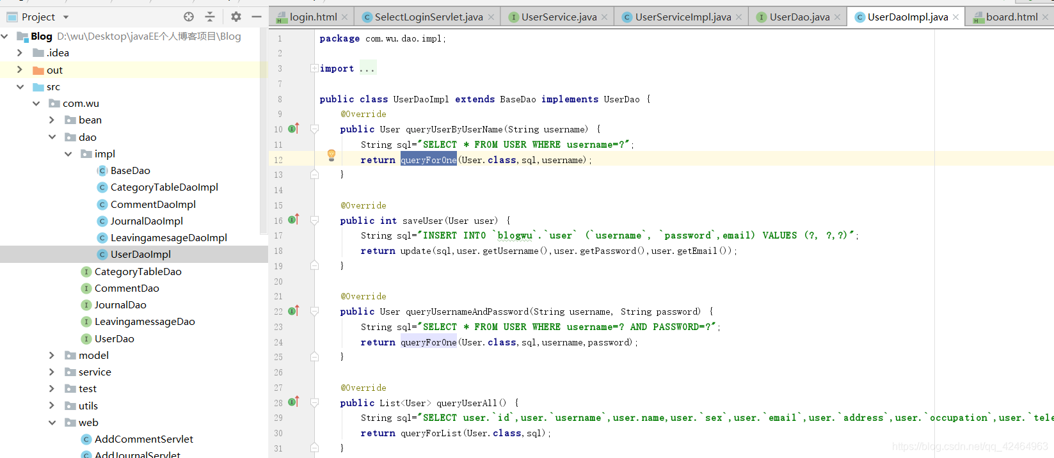The image size is (1054, 458).
Task: Expand the folded import block on line 3
Action: (314, 68)
